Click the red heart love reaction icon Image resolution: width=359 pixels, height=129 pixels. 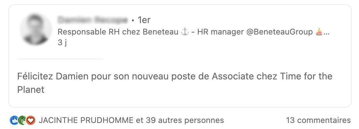click(31, 120)
